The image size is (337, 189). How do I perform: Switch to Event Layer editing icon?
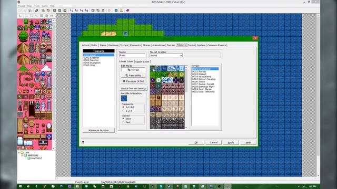[65, 10]
